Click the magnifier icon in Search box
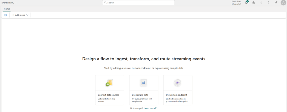This screenshot has height=112, width=287. tap(105, 3)
